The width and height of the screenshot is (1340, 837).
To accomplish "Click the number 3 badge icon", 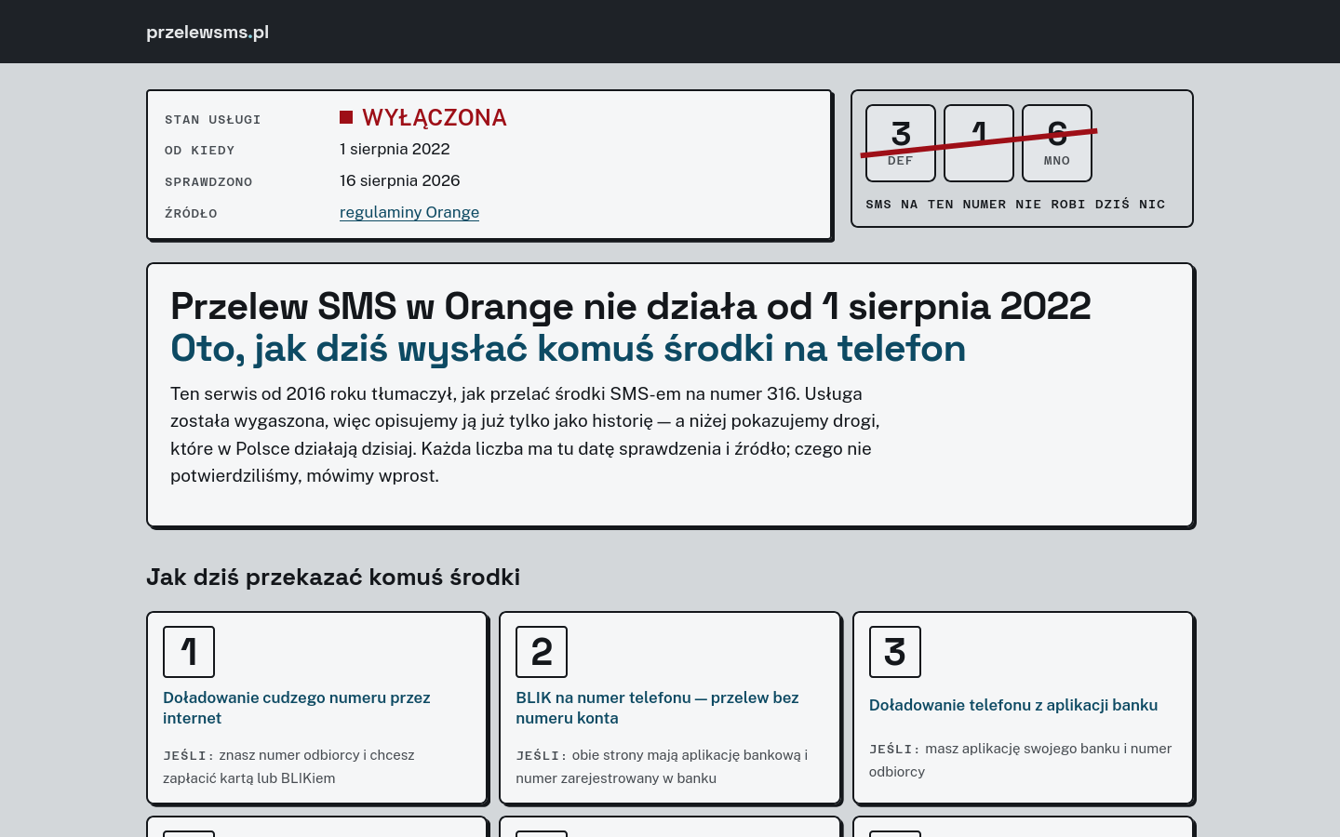I will tap(895, 652).
